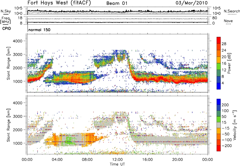The height and width of the screenshot is (166, 240).
Task: Click the '28' power colorbar tick value
Action: [x=224, y=44]
